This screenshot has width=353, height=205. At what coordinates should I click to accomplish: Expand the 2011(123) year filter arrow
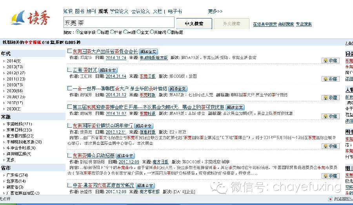pos(4,79)
